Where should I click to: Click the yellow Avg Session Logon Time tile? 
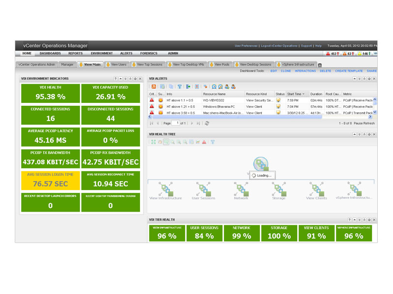51,180
